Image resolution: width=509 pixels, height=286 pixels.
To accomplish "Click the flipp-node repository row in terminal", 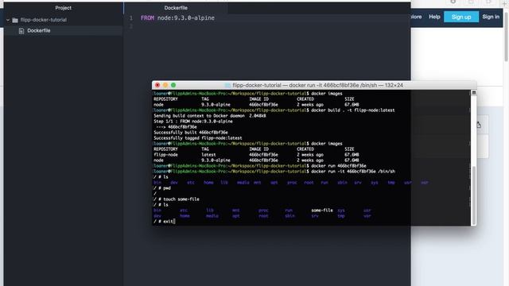I will (256, 155).
